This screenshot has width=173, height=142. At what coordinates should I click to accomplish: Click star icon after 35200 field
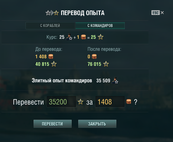(80, 102)
